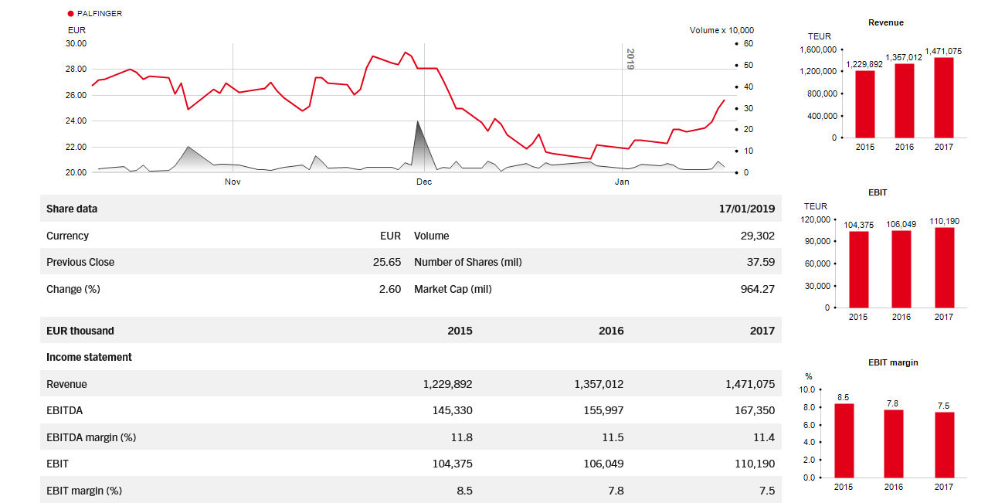Click the 17/01/2019 date in the header
Viewport: 988px width, 503px height.
coord(746,209)
